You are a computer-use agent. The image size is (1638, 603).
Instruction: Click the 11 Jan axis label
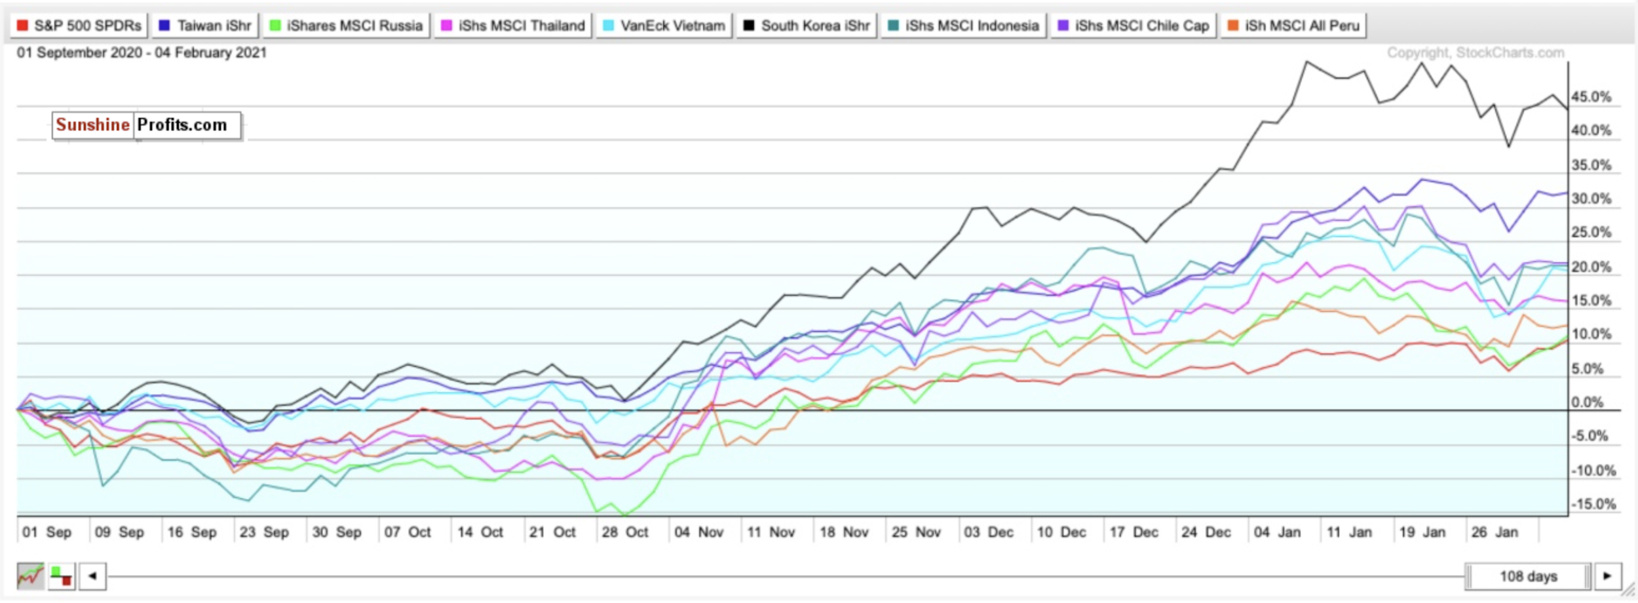coord(1349,532)
